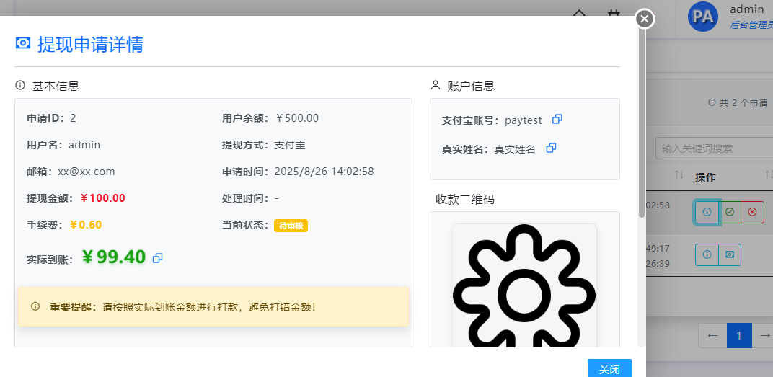This screenshot has height=377, width=773.
Task: Select page 1 in pagination
Action: point(738,335)
